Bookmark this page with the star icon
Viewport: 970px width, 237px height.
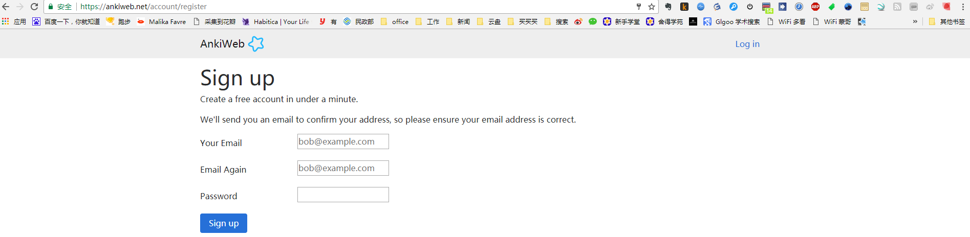click(x=652, y=7)
